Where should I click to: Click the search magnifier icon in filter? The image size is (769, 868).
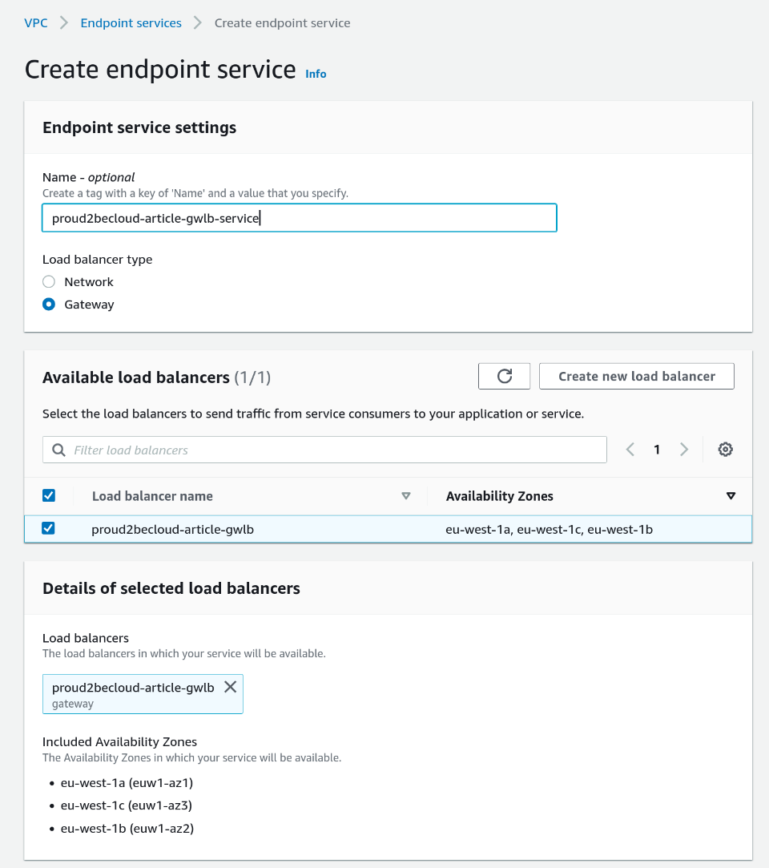pyautogui.click(x=58, y=450)
